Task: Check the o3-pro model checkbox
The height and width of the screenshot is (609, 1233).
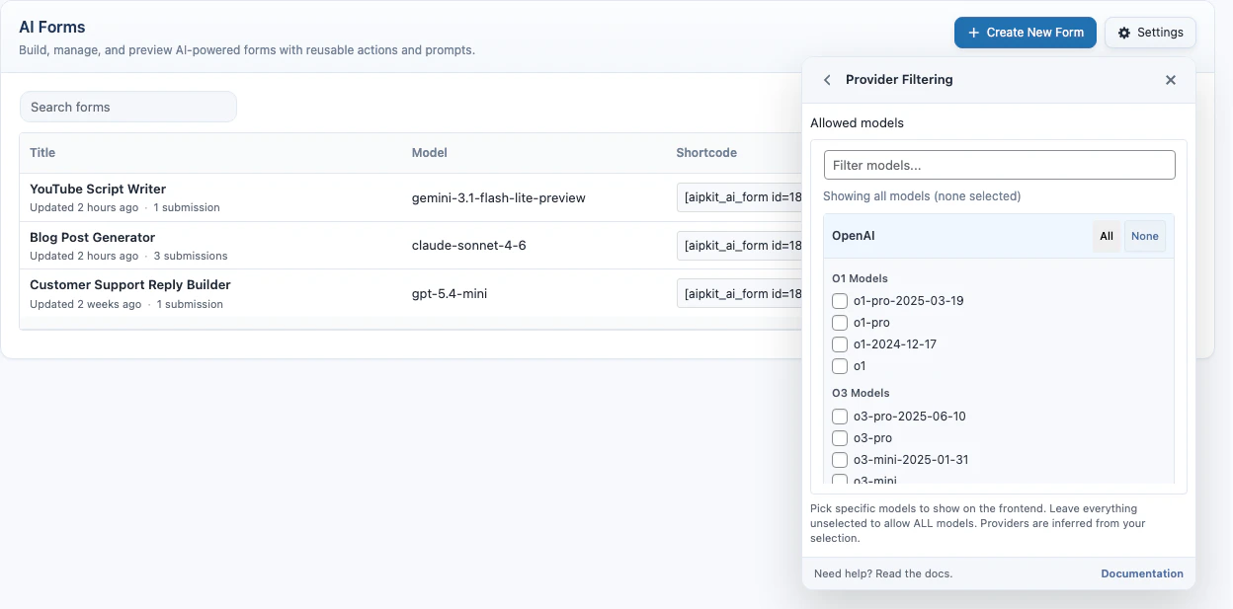Action: pos(840,437)
